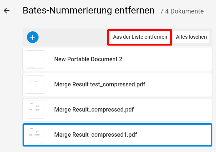Add a document with the blue plus button
This screenshot has height=152, width=216.
pyautogui.click(x=33, y=37)
